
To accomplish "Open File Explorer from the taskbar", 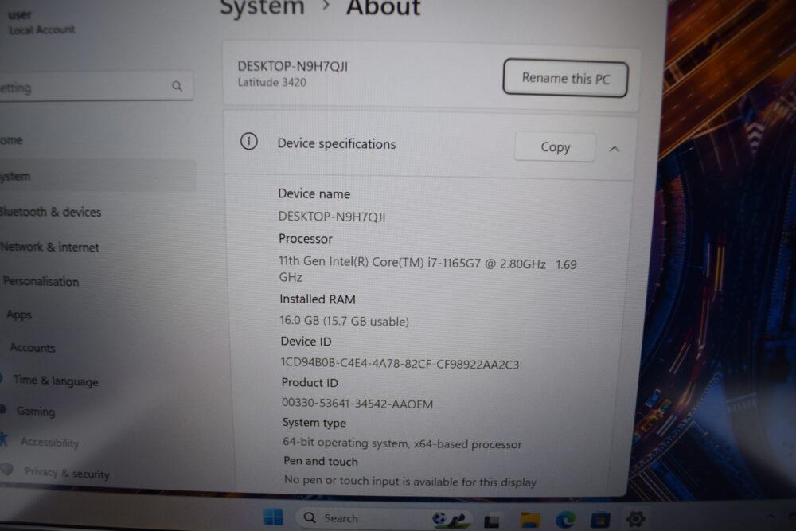I will (530, 520).
